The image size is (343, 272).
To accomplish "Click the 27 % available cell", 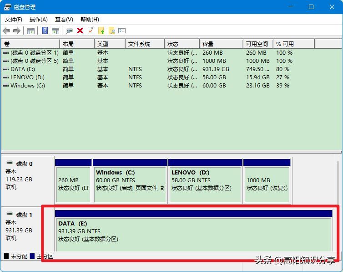I will pyautogui.click(x=282, y=77).
